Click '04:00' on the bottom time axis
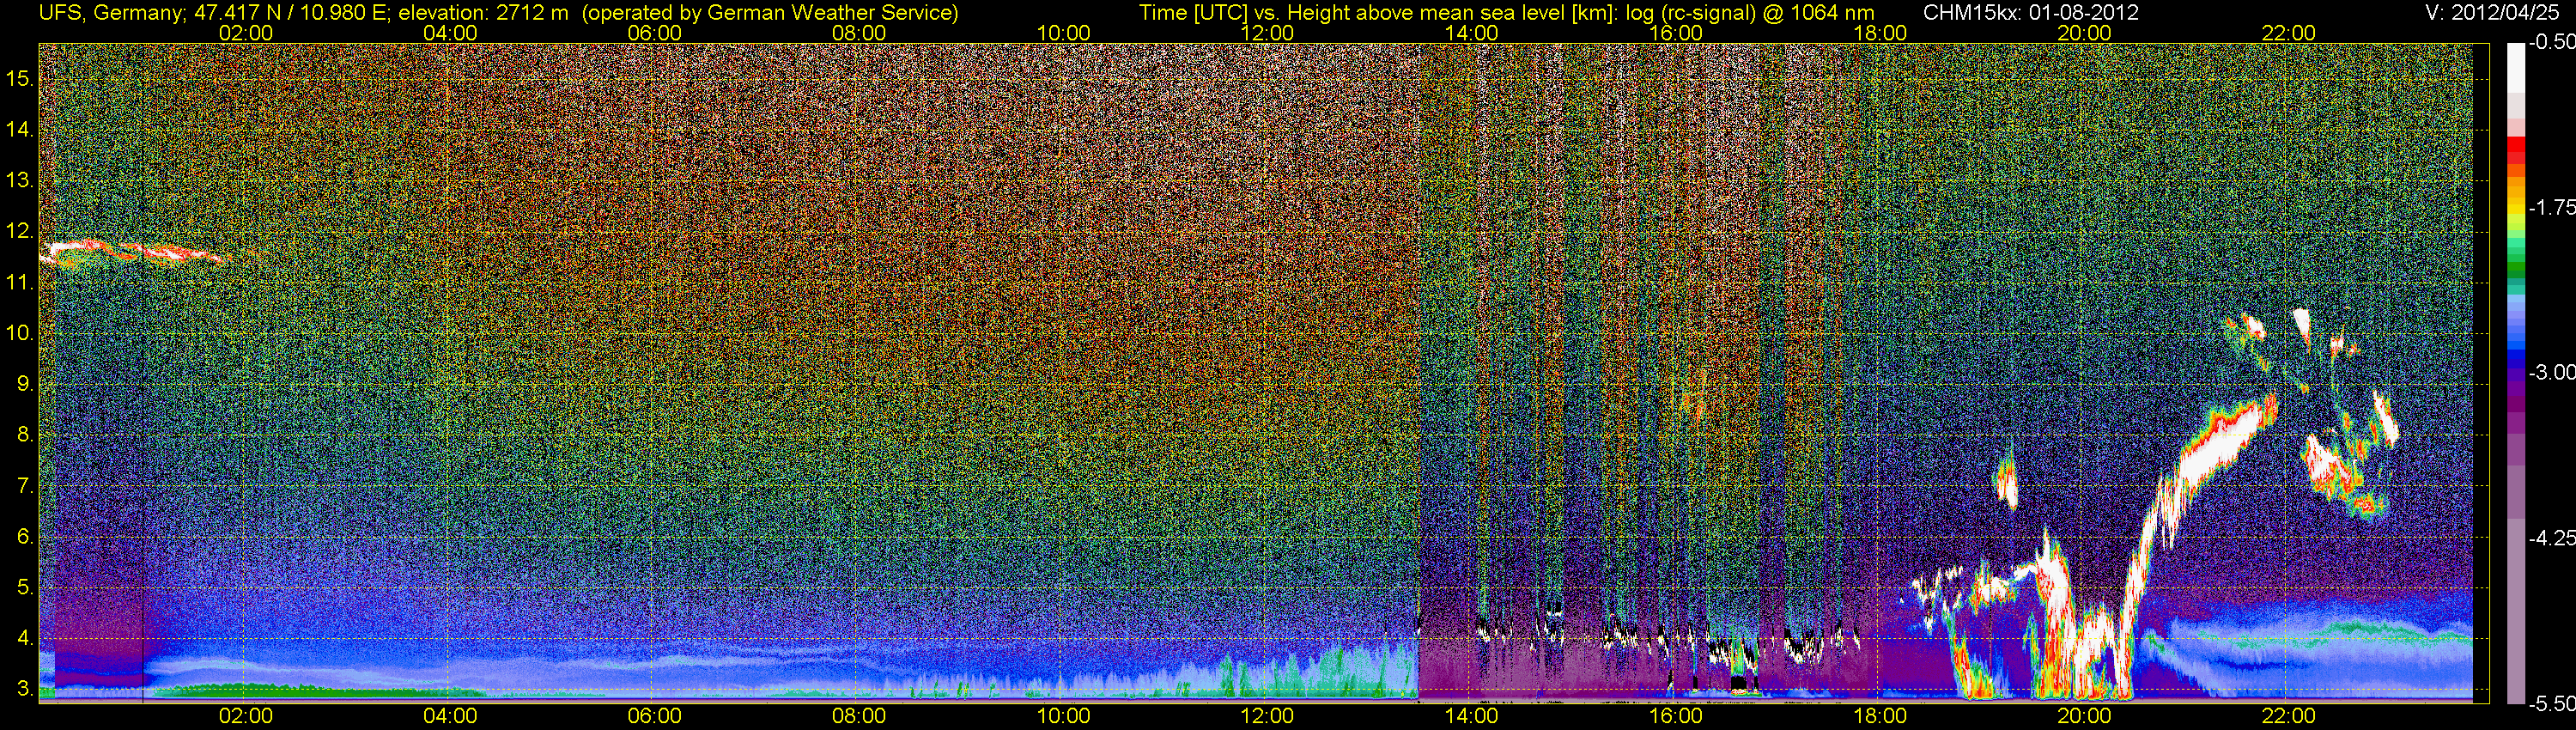Screen dimensions: 2576x730 pos(450,716)
